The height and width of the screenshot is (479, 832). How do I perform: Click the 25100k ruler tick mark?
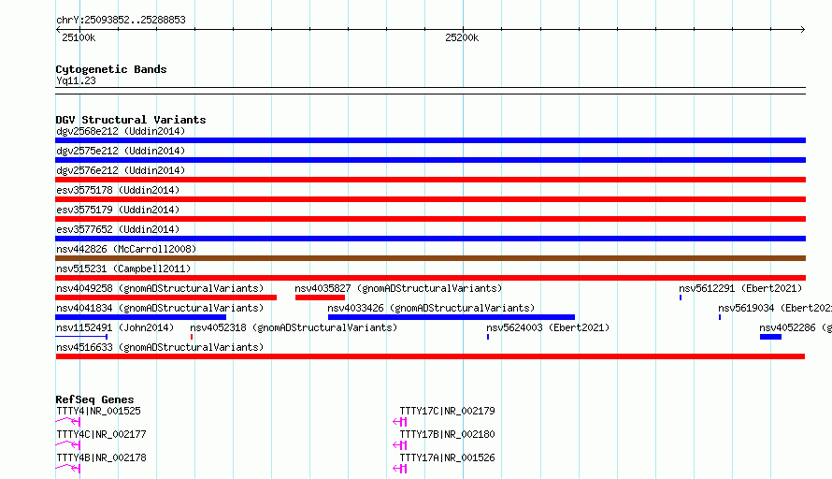(79, 29)
